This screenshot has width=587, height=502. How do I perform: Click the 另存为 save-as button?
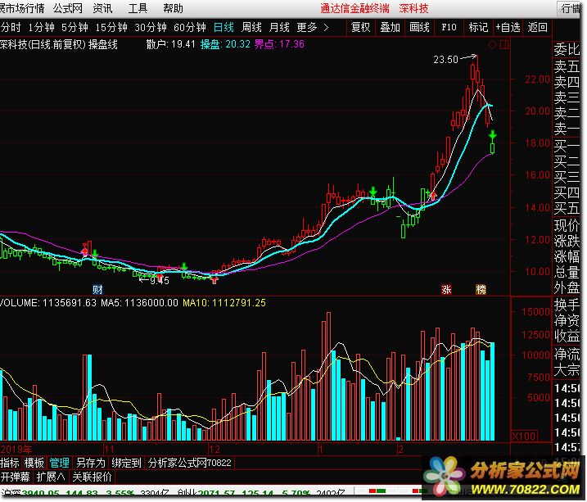tap(90, 462)
